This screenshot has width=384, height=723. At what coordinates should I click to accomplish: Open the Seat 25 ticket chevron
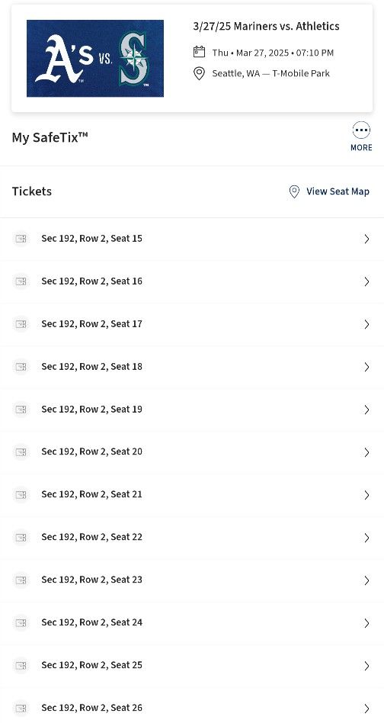tap(366, 666)
